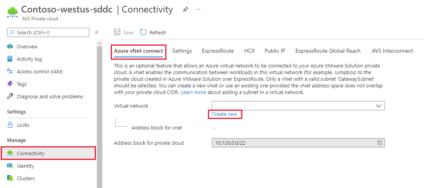Click the Tags icon in sidebar

click(10, 84)
